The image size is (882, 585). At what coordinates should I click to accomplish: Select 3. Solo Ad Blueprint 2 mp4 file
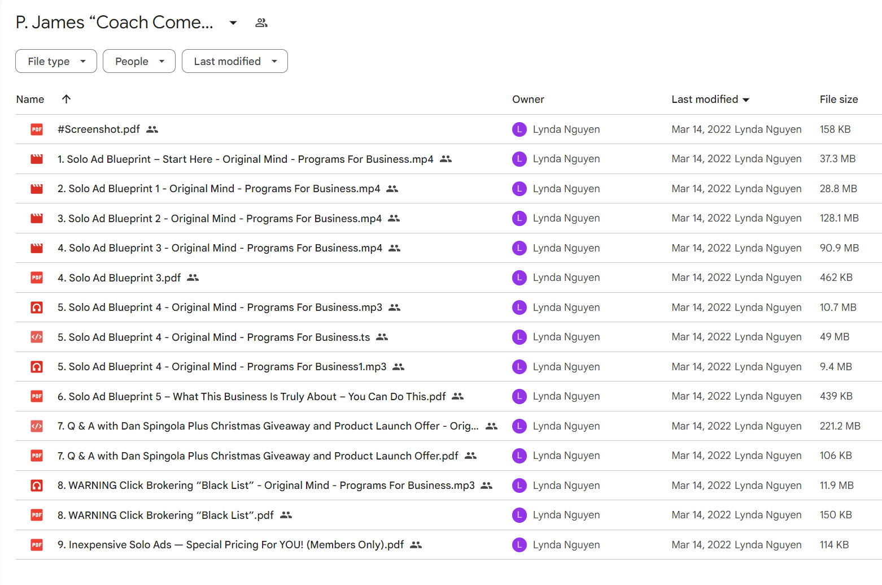pyautogui.click(x=220, y=218)
